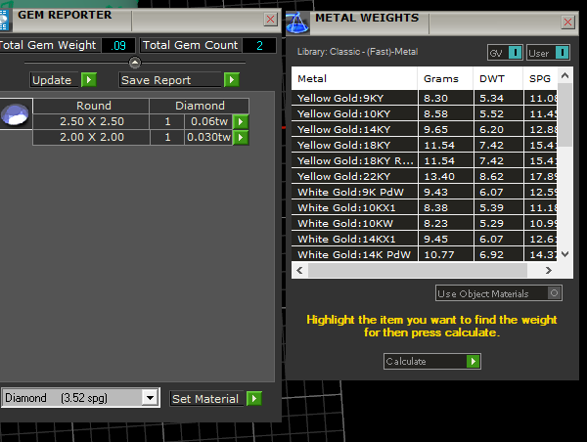Screen dimensions: 587x442
Task: Collapse the Gem Reporter header with arrow handle
Action: [x=136, y=63]
